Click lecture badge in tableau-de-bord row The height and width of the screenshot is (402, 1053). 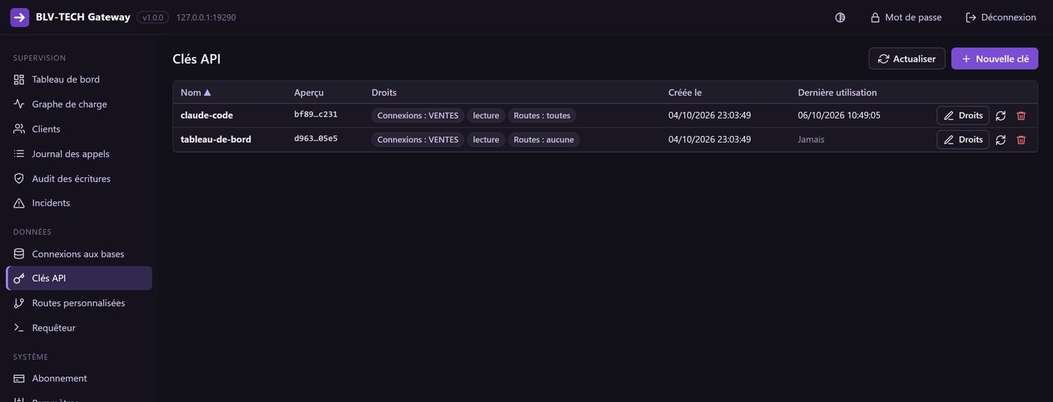[486, 140]
